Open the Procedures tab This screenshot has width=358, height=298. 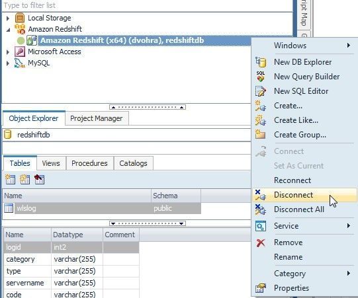[x=89, y=163]
